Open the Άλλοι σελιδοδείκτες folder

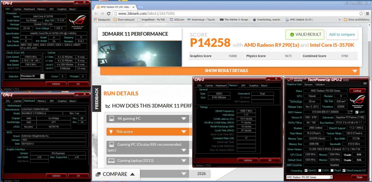[357, 19]
